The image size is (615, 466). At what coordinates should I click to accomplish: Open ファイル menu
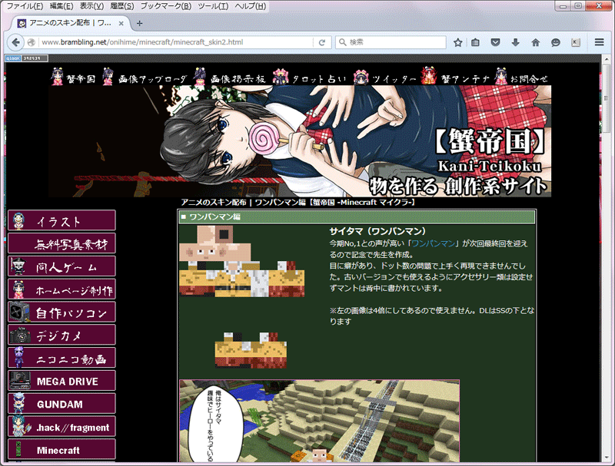coord(25,6)
